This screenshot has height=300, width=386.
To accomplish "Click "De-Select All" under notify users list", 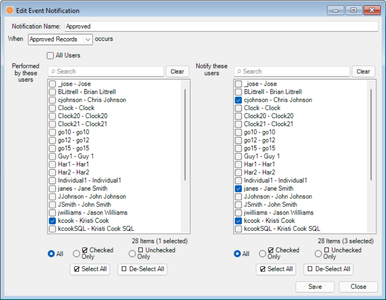I will click(x=328, y=270).
